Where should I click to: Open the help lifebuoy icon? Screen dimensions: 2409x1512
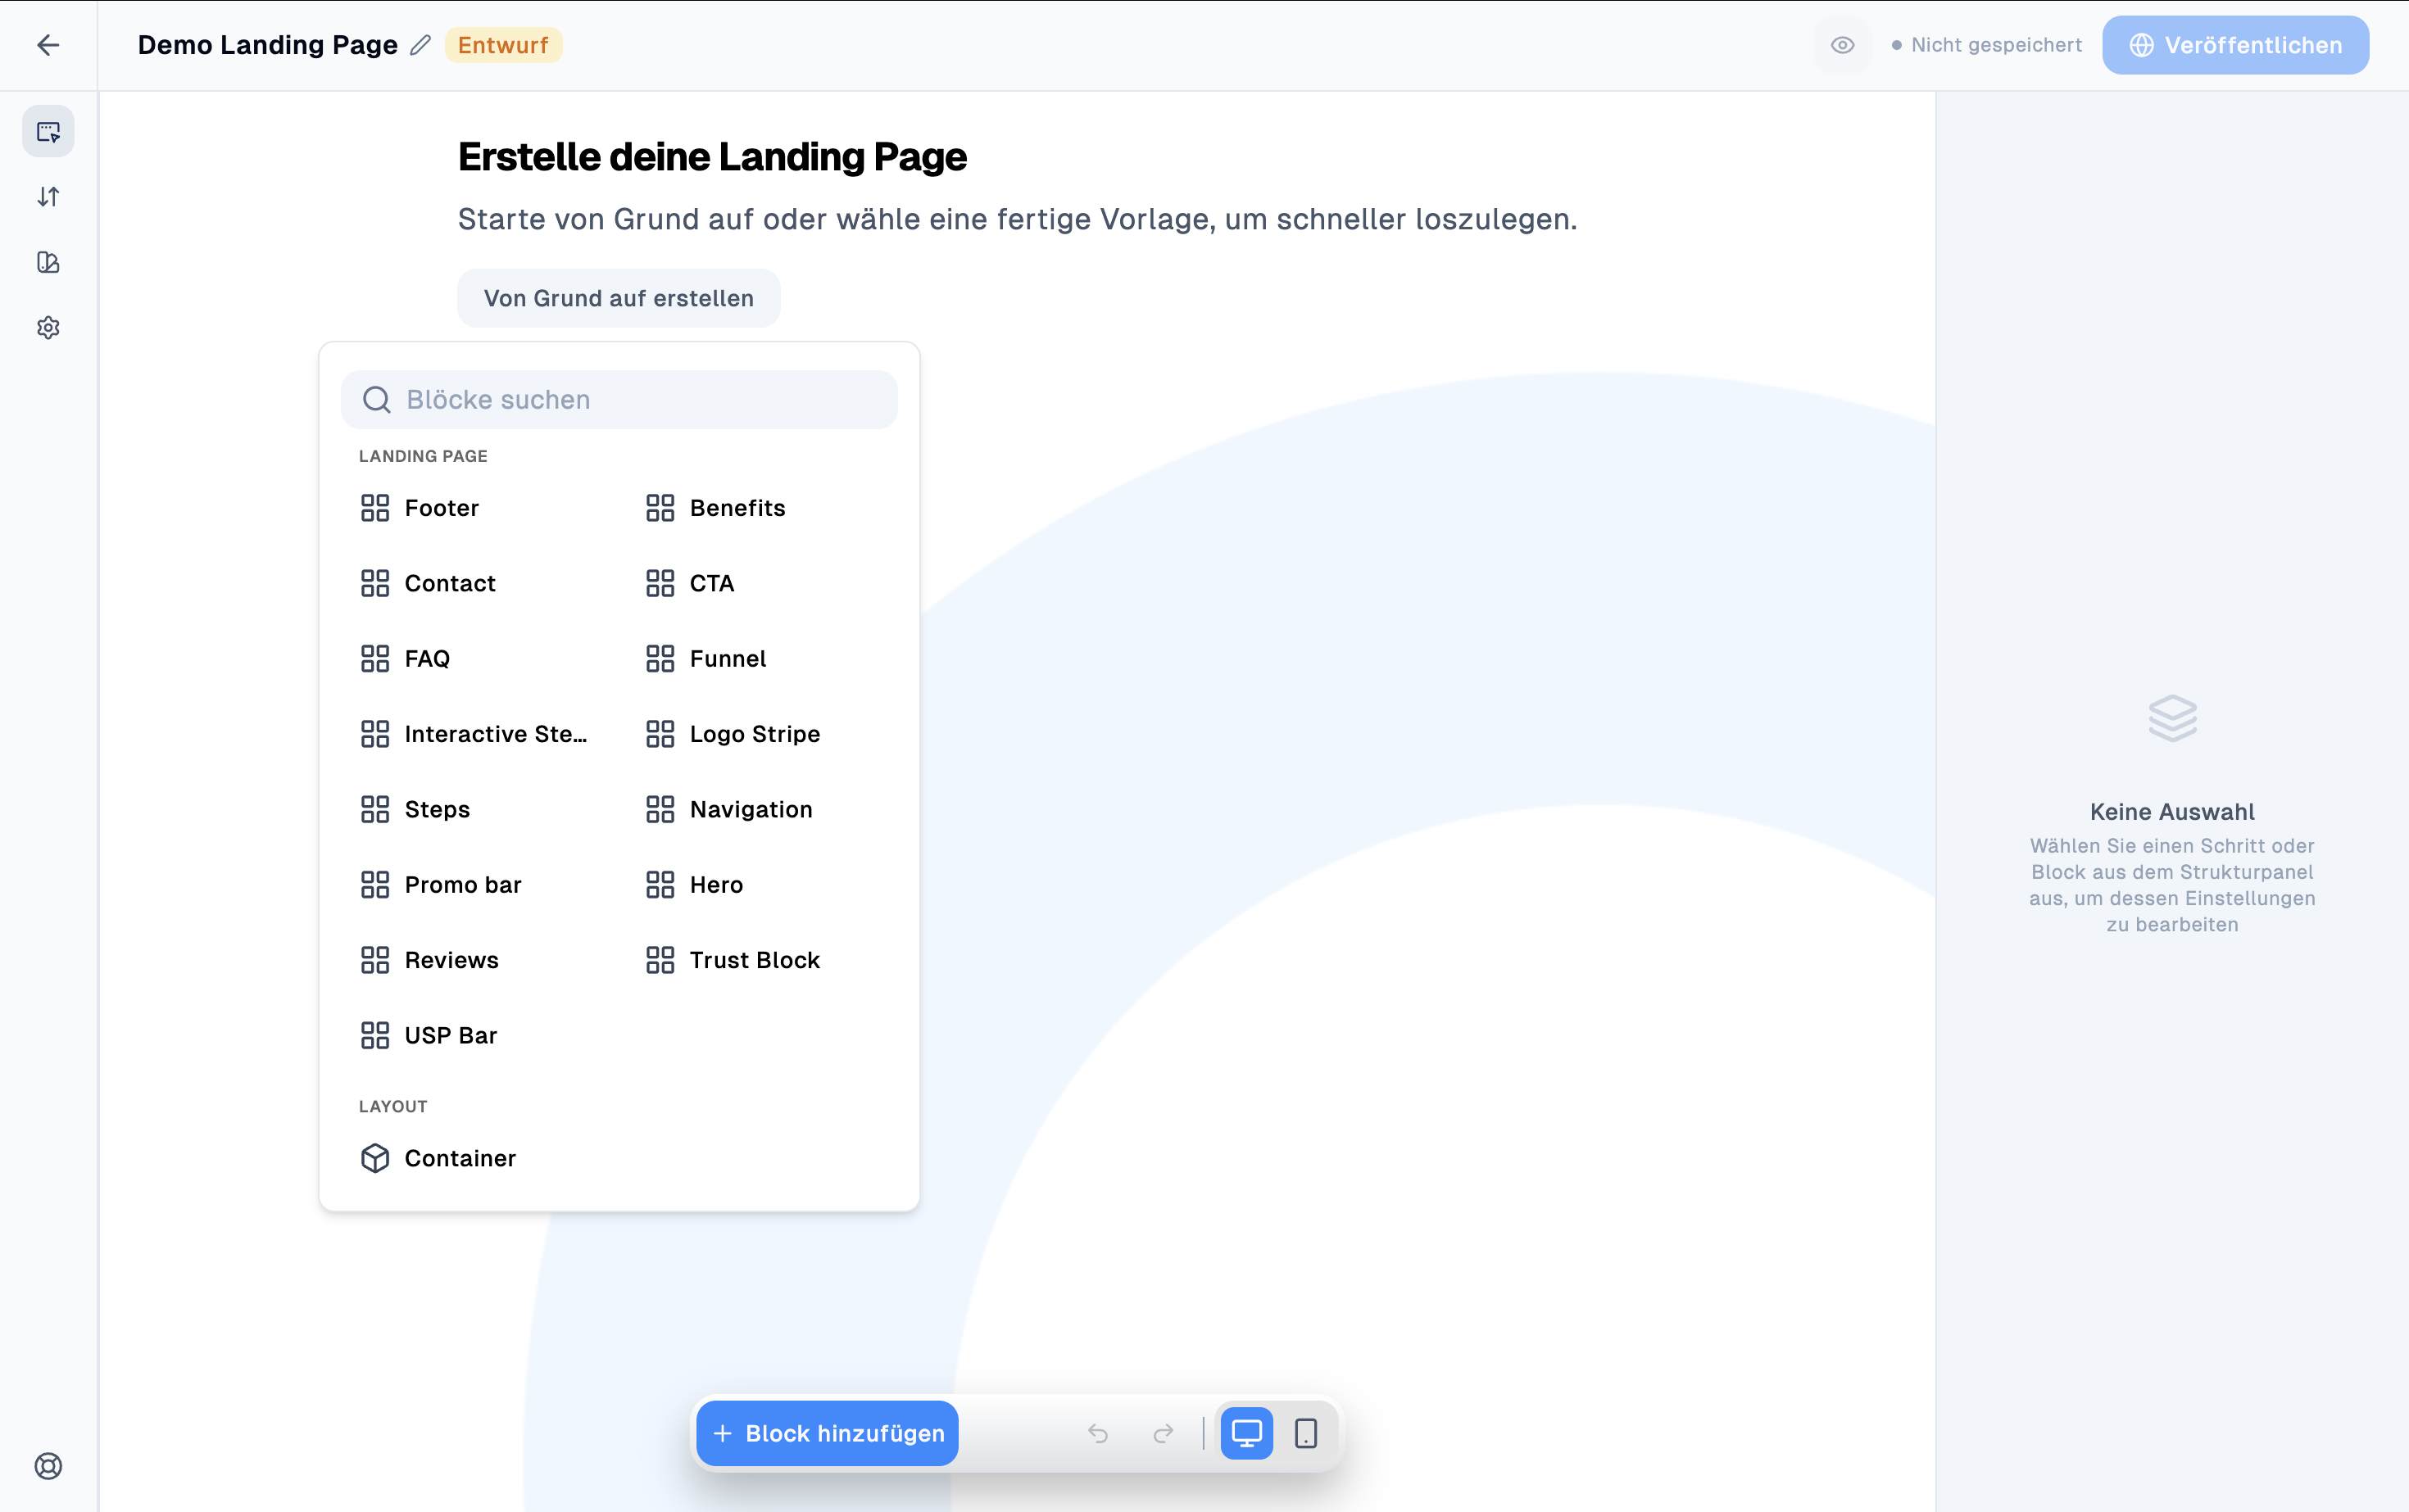coord(48,1466)
